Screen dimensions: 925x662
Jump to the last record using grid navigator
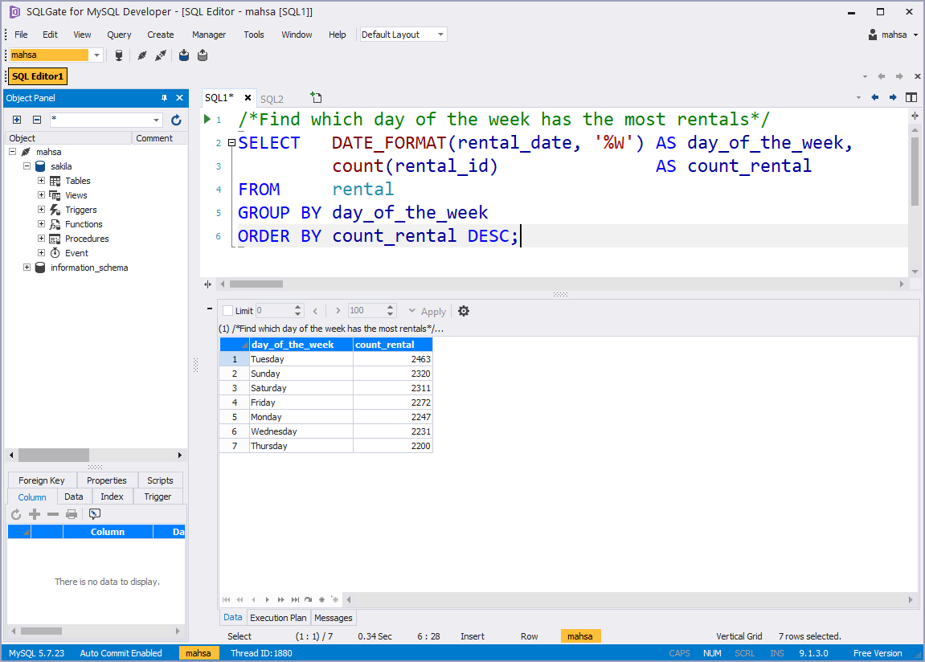click(294, 599)
